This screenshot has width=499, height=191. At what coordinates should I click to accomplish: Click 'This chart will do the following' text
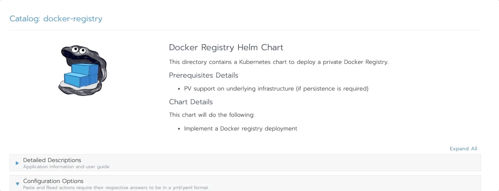[x=211, y=115]
